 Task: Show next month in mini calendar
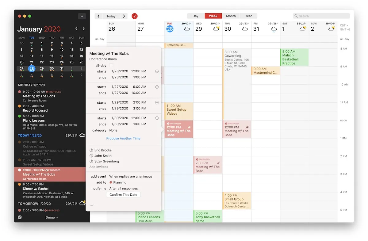84,29
